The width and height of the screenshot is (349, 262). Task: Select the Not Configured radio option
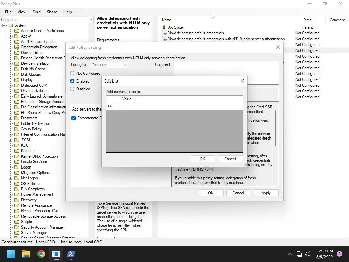pyautogui.click(x=72, y=73)
